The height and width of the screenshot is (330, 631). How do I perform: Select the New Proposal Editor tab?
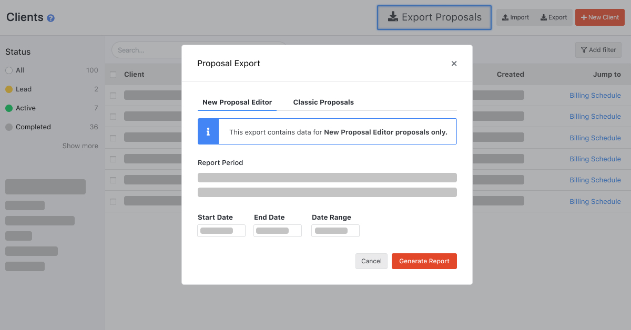tap(237, 102)
